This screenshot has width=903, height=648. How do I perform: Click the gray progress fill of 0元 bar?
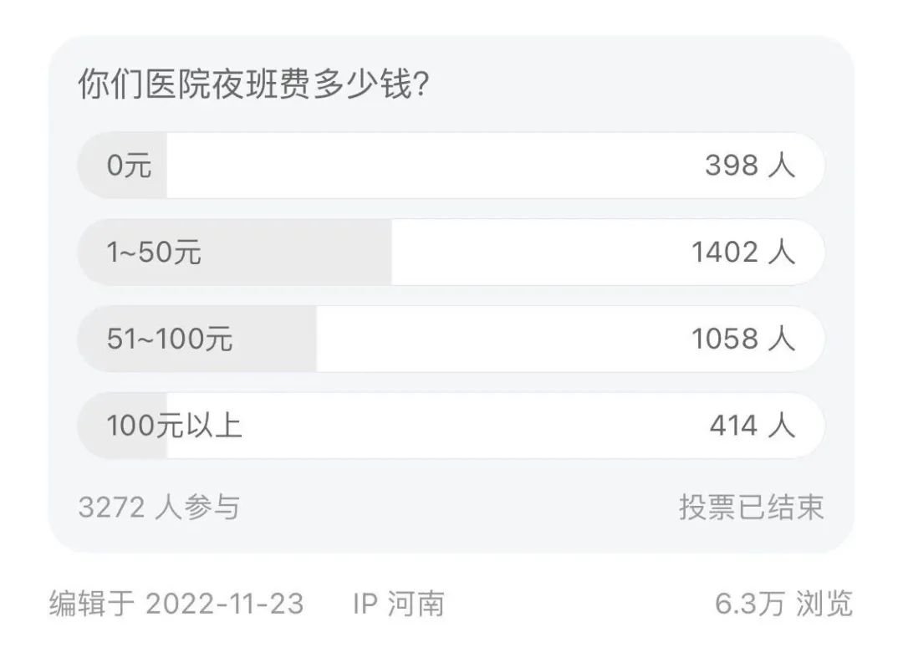[122, 166]
